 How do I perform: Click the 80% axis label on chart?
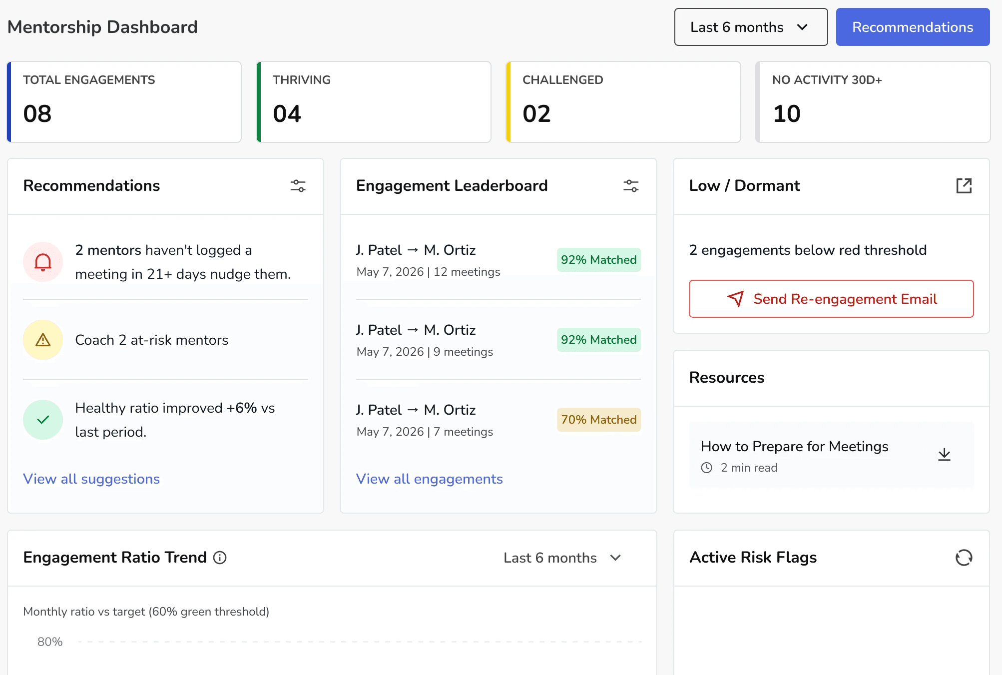coord(50,642)
